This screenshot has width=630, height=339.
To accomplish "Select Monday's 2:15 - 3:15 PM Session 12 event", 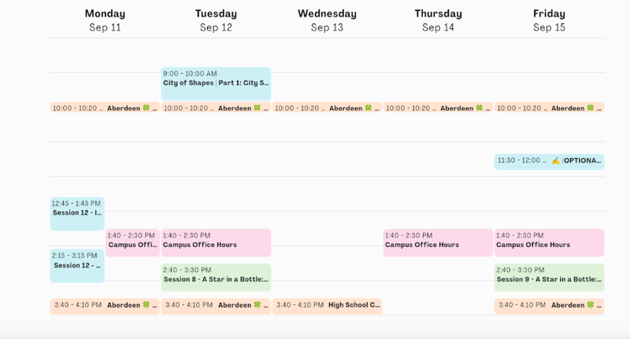I will pyautogui.click(x=77, y=266).
